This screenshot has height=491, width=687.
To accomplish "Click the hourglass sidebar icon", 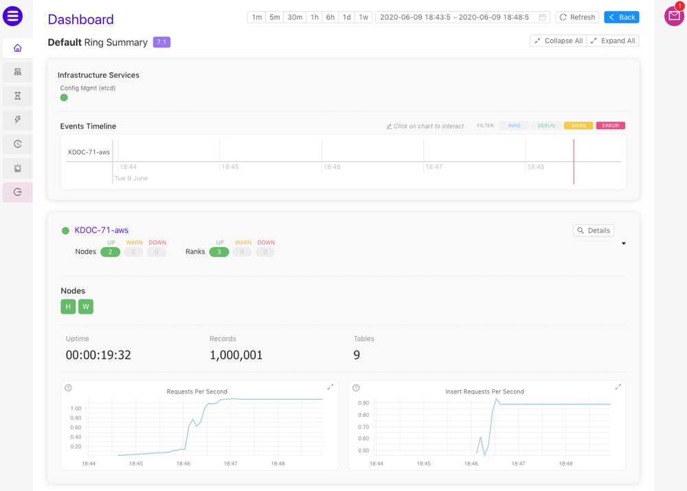I will coord(17,95).
